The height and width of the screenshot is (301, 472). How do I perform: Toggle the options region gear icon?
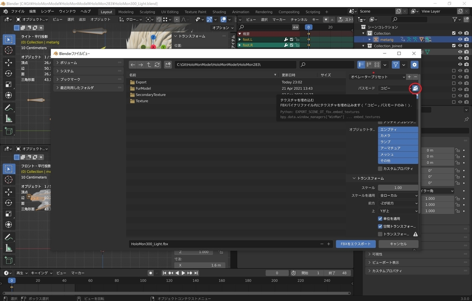coord(415,65)
